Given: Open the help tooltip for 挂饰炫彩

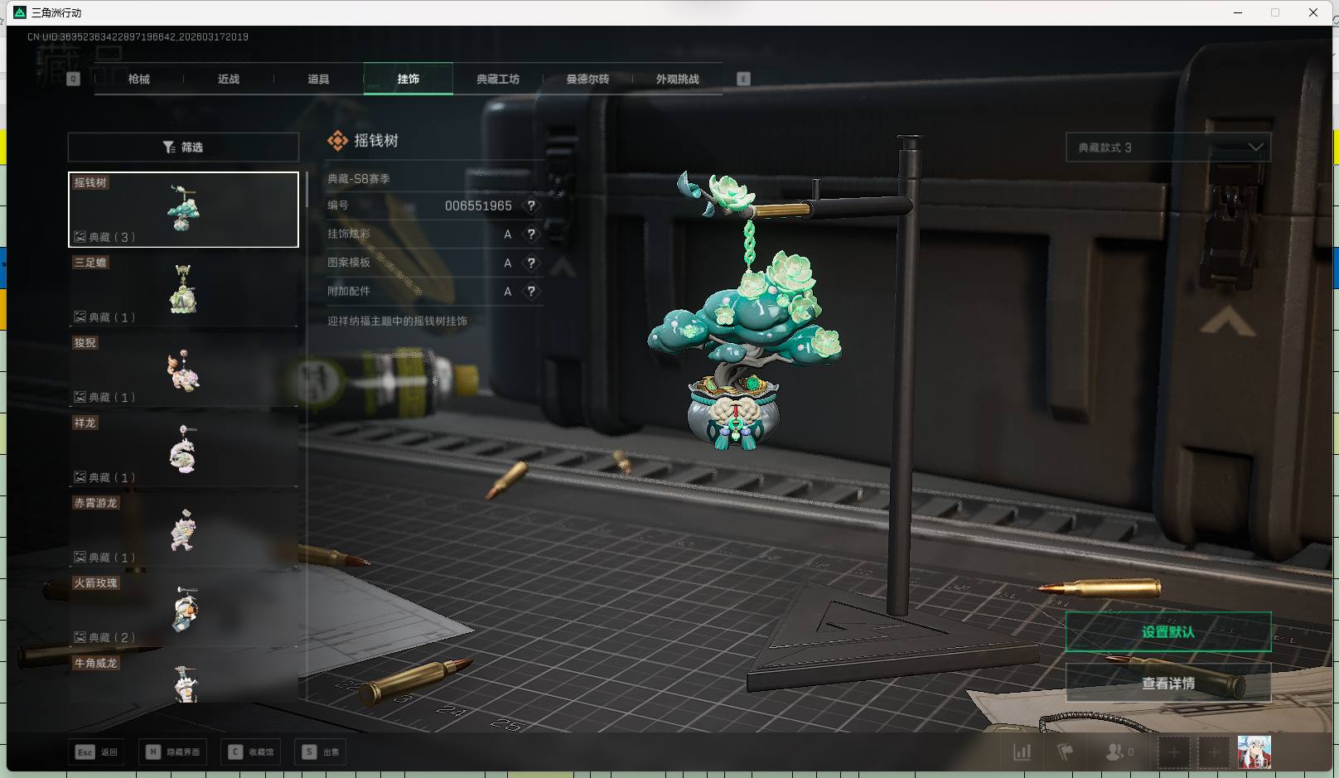Looking at the screenshot, I should pyautogui.click(x=531, y=234).
